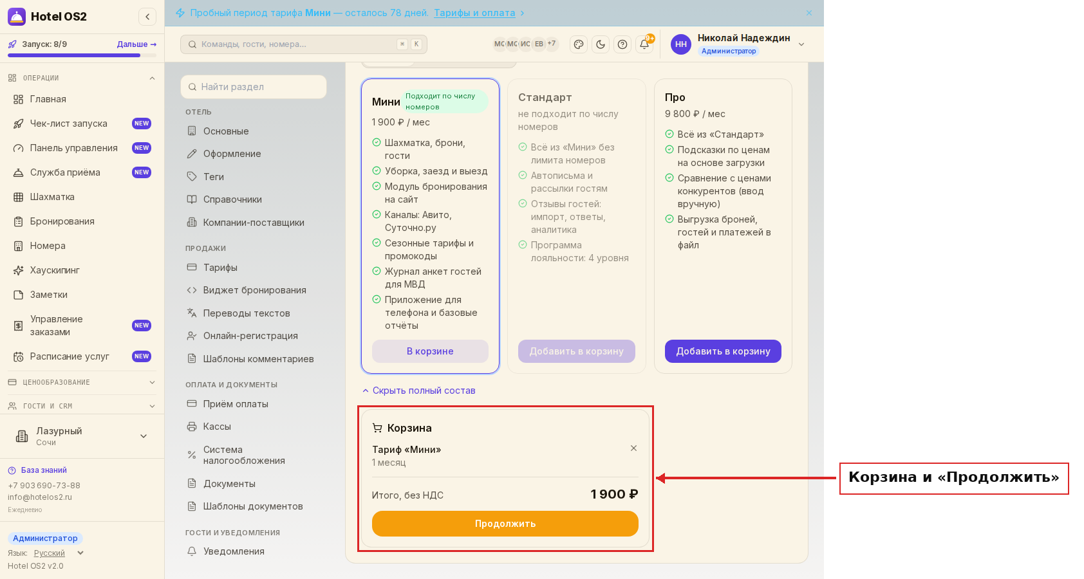The image size is (1084, 579).
Task: Focus the Команды, гости, номера search
Action: coord(304,44)
